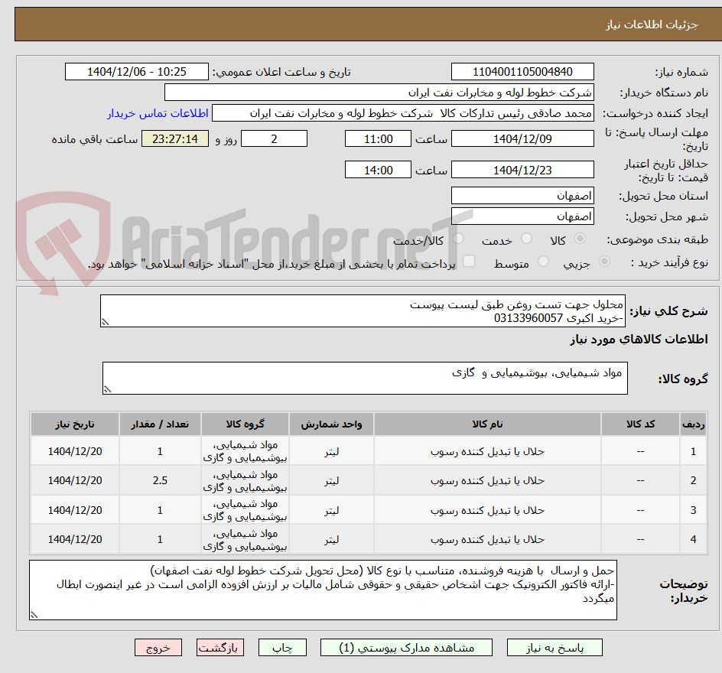Click the چاپ print button
This screenshot has height=673, width=722.
[282, 648]
